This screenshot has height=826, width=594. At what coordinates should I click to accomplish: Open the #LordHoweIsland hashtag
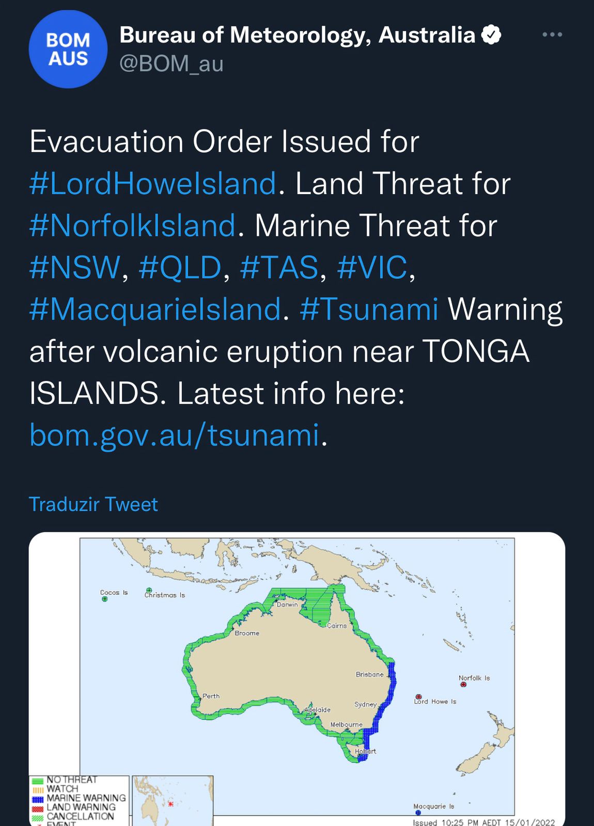tap(153, 183)
